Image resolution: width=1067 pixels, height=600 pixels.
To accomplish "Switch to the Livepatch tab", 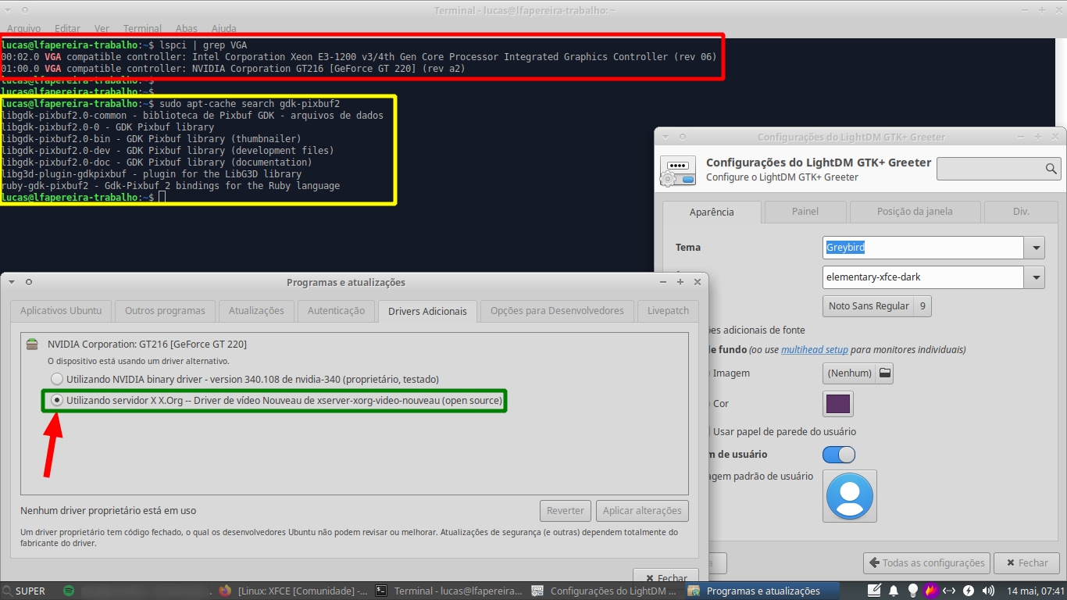I will click(668, 310).
